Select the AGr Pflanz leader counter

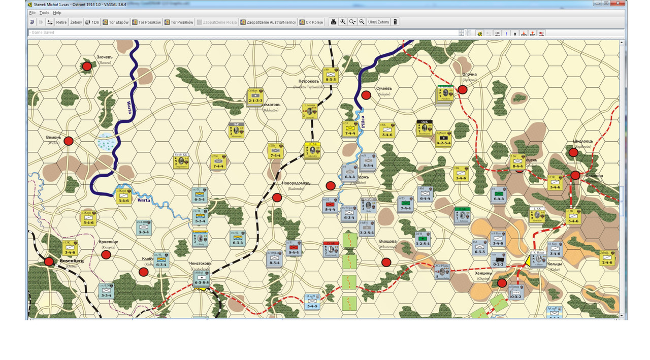tap(442, 272)
